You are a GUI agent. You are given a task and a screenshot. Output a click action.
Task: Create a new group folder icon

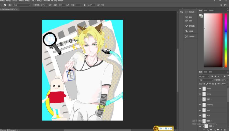tap(218, 130)
